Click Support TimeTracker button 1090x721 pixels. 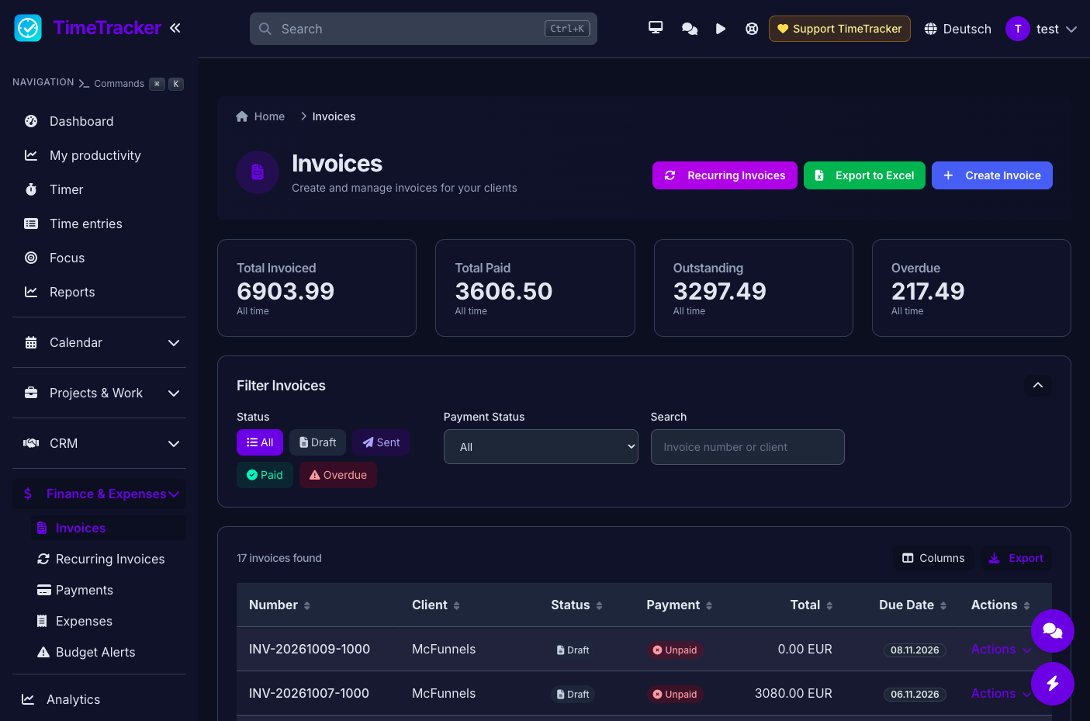pos(839,29)
